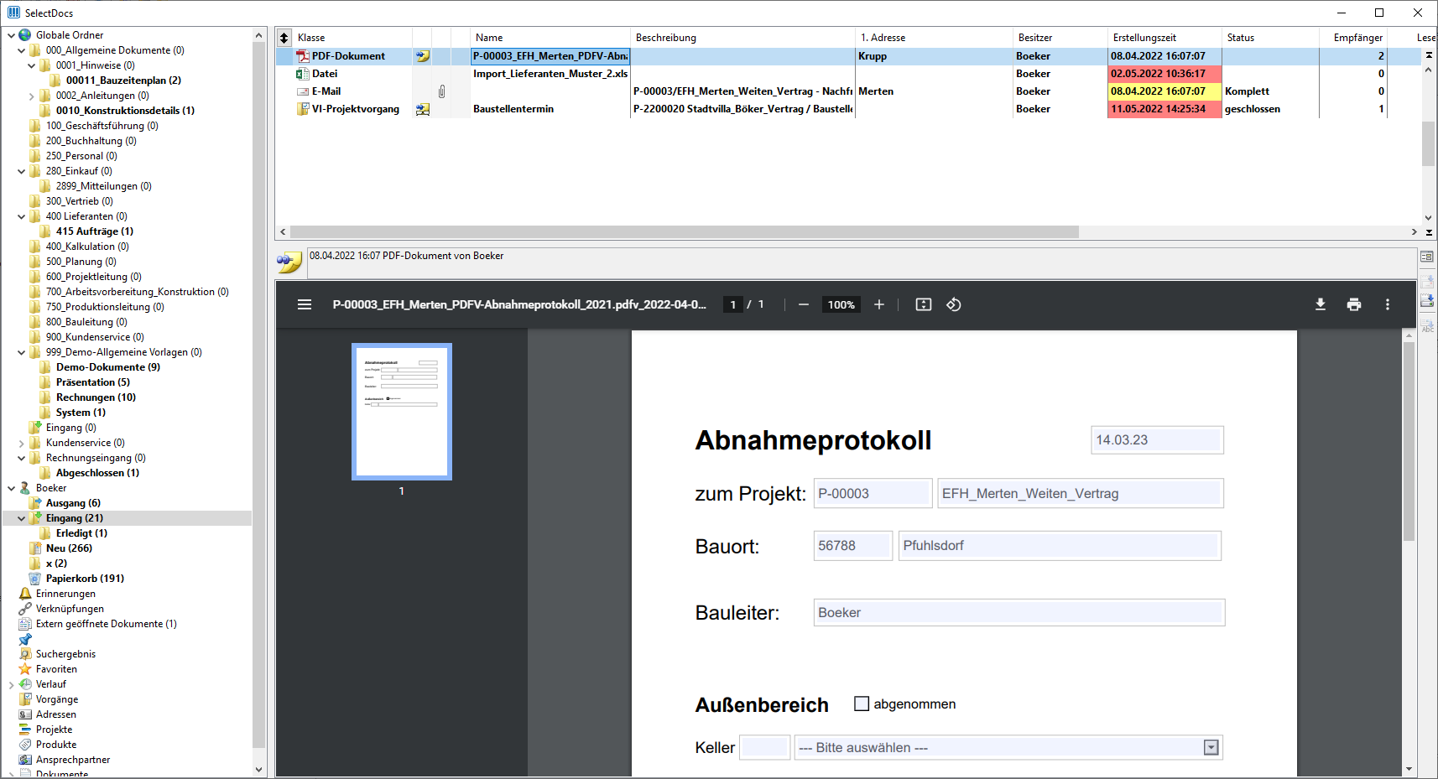
Task: Collapse the Boeker user node
Action: (11, 488)
